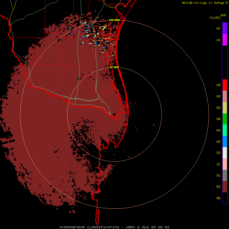Click the 100 NMI range ring label
Image resolution: width=229 pixels, height=229 pixels.
coord(114,20)
